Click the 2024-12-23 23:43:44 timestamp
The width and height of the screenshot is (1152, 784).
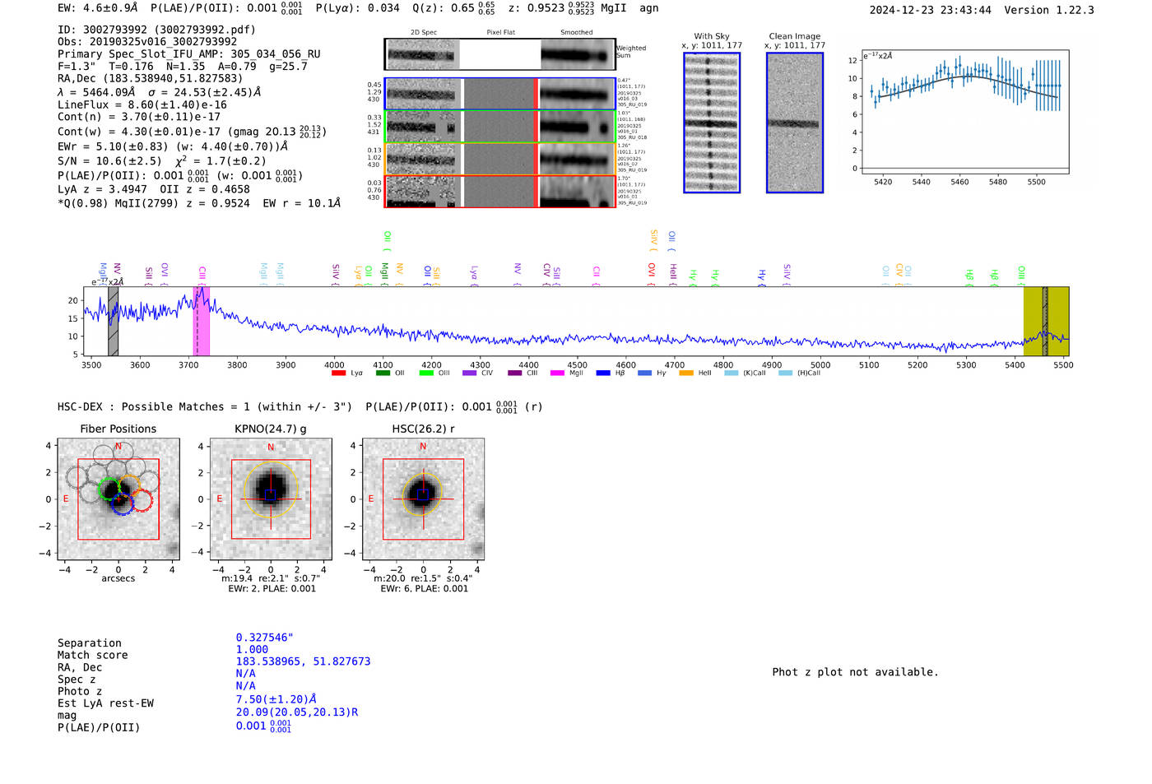(x=931, y=10)
